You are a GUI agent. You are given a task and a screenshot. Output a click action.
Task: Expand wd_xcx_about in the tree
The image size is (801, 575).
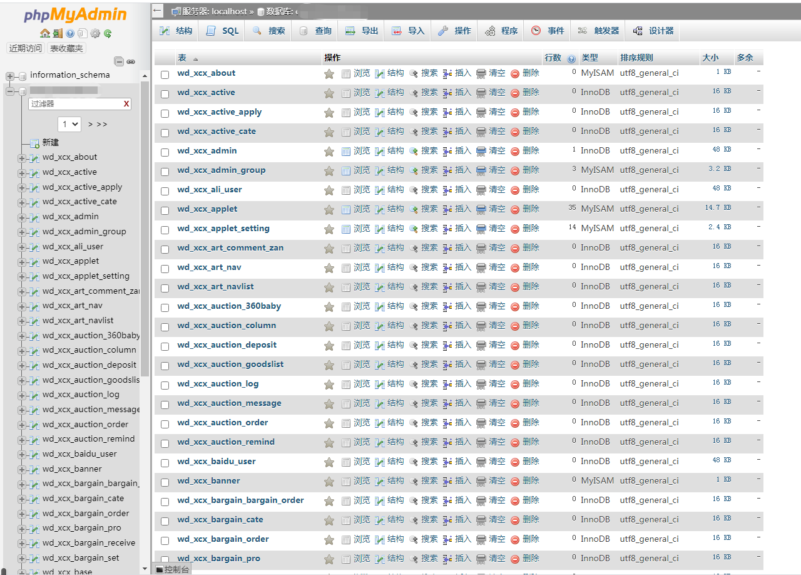(x=22, y=158)
